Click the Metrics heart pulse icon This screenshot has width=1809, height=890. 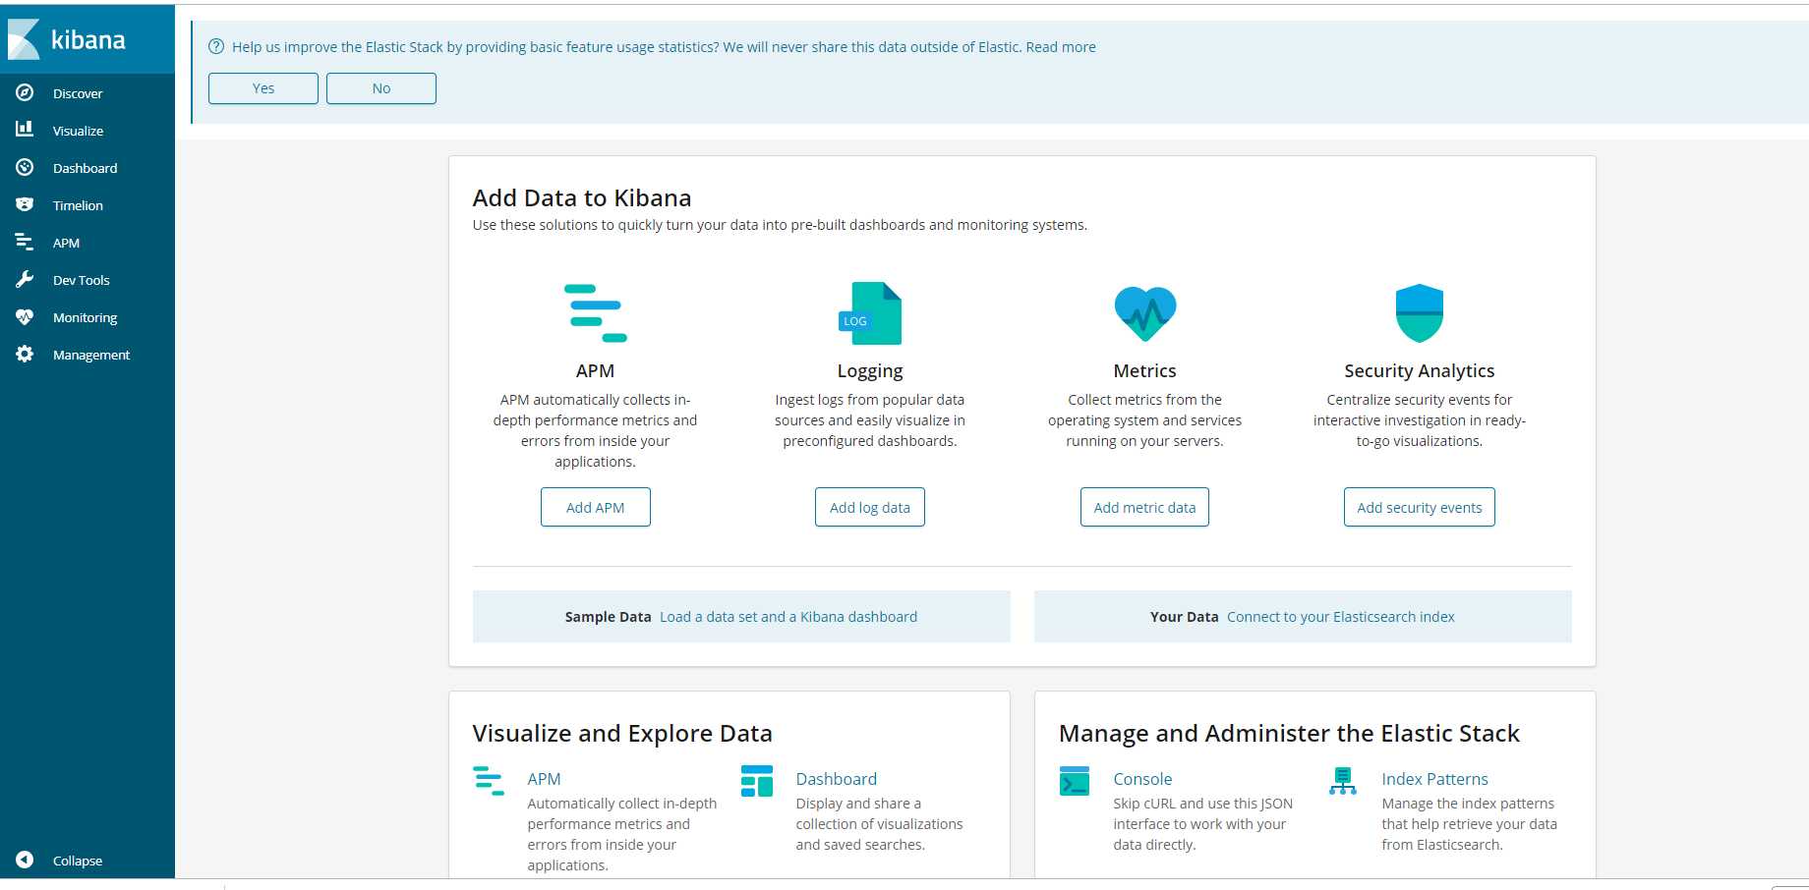pos(1145,313)
